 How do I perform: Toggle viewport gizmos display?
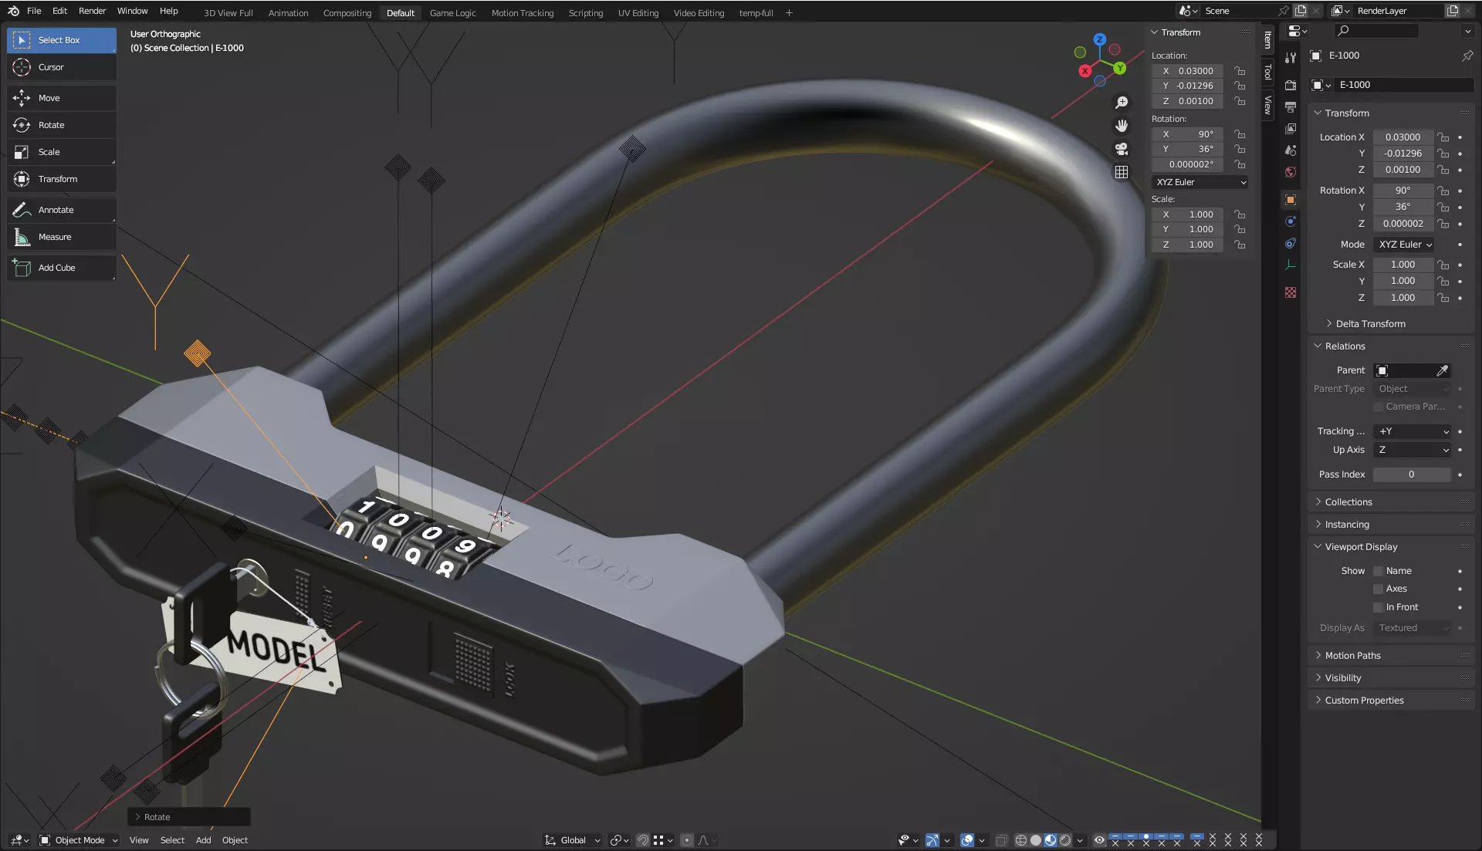932,840
